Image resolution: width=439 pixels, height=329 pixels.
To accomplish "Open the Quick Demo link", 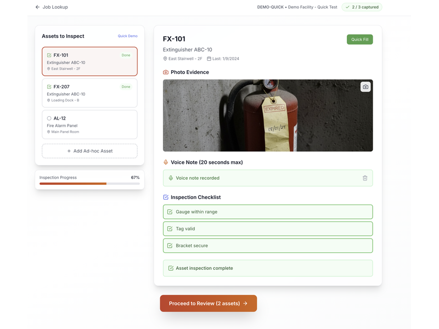I will coord(127,36).
